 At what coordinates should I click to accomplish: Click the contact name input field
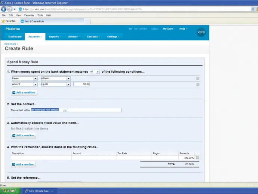pyautogui.click(x=94, y=110)
